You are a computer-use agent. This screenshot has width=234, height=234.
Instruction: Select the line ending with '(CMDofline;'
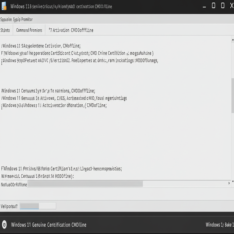pyautogui.click(x=54, y=106)
